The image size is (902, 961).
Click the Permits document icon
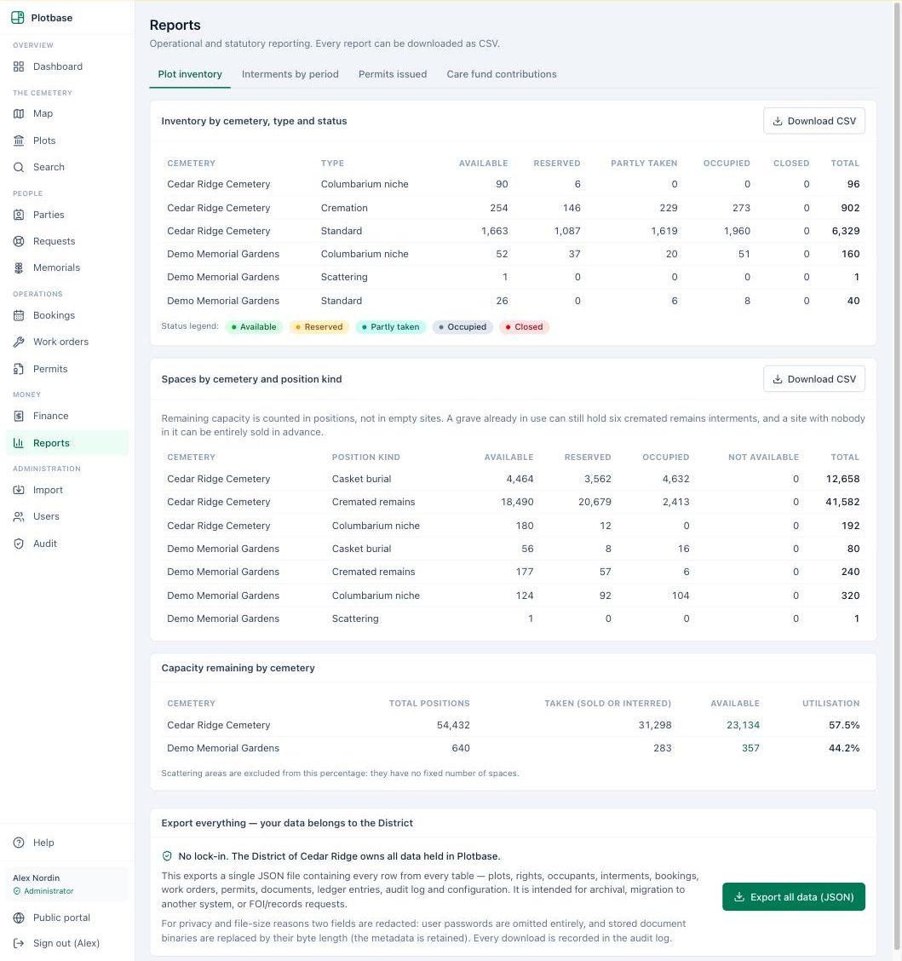coord(19,368)
